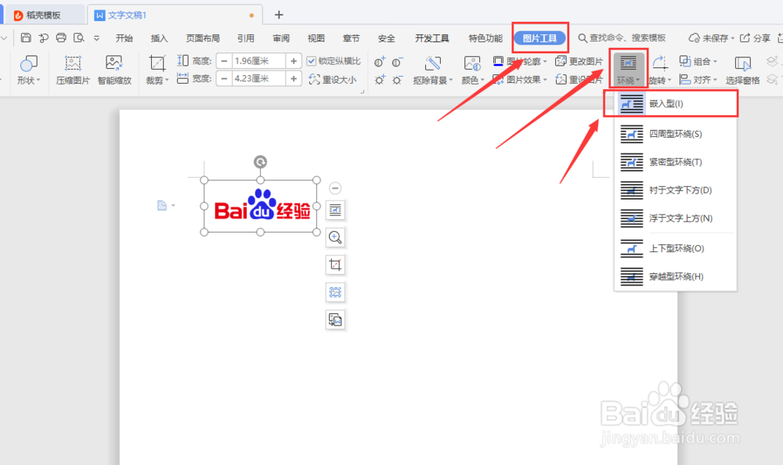Switch to 视图 View tab
This screenshot has width=783, height=465.
point(316,38)
